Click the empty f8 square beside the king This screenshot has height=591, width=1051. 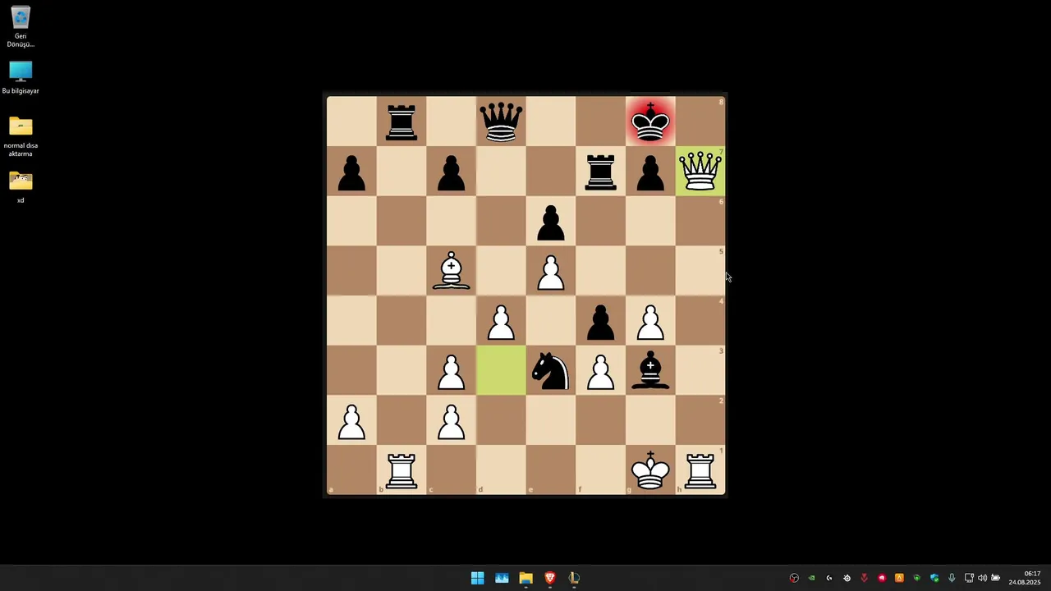(600, 121)
